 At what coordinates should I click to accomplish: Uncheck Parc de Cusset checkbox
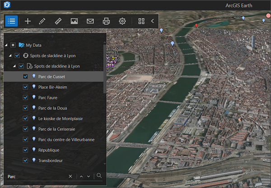click(x=25, y=76)
